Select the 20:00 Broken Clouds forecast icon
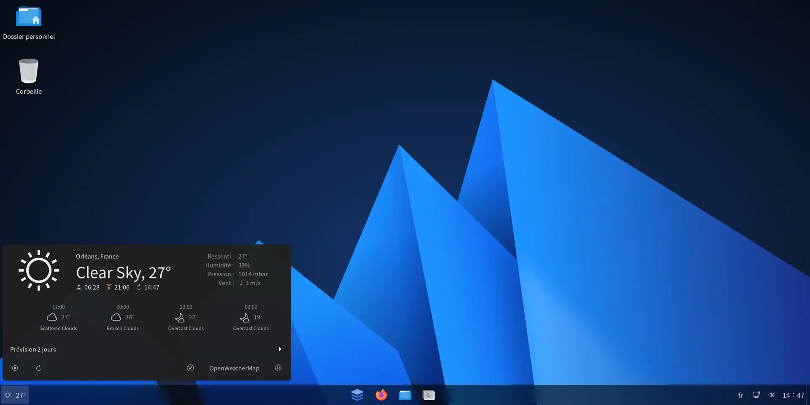Viewport: 810px width, 405px height. pyautogui.click(x=116, y=317)
